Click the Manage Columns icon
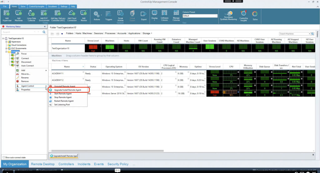The image size is (320, 173). (x=176, y=16)
